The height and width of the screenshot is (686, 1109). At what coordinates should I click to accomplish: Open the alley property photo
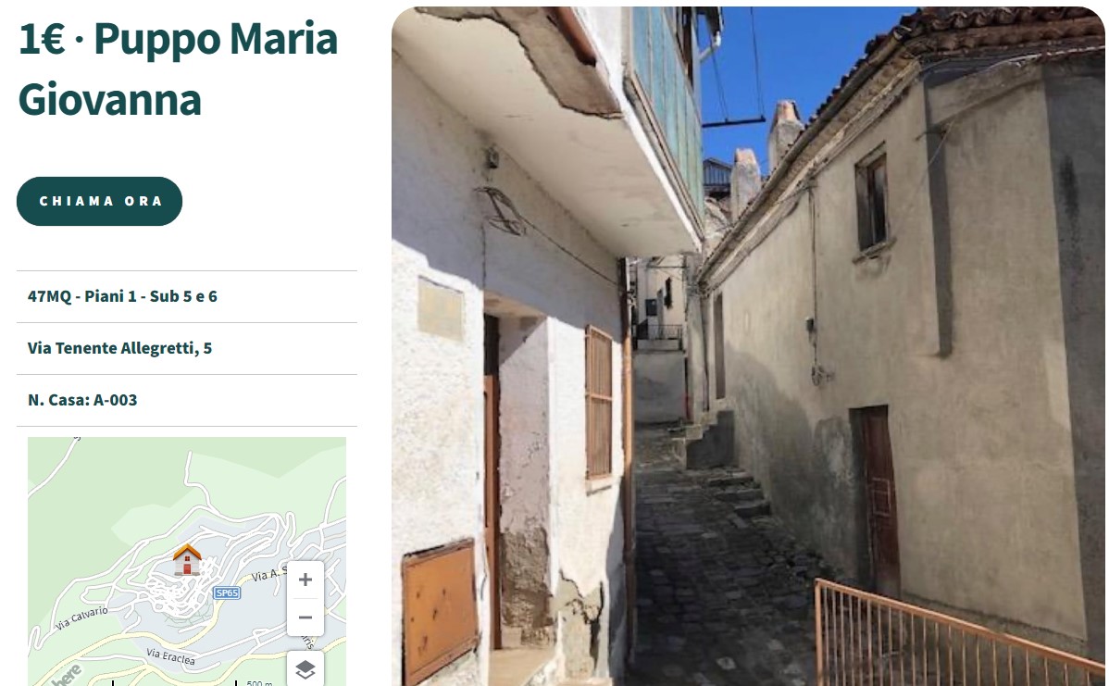748,346
